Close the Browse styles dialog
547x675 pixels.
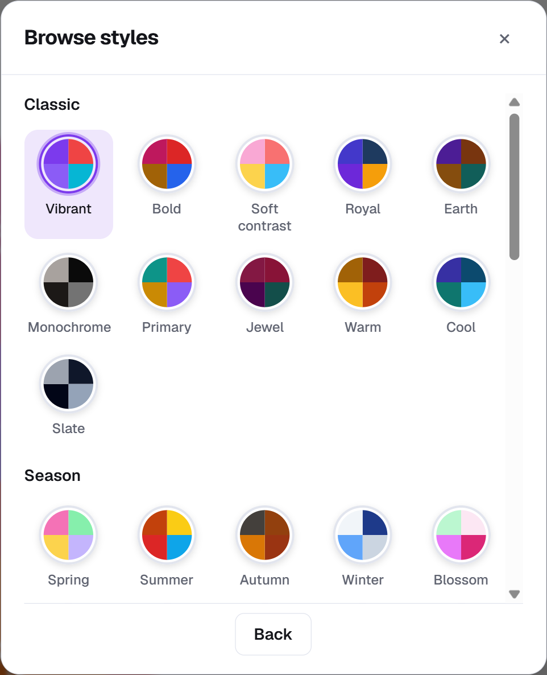pos(504,39)
